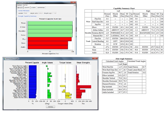Click the 'Calculated Limb Angles' header
The image size is (166, 113).
tap(115, 61)
